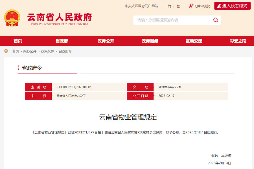Viewport: 254px width, 169px height.
Task: Click the red 文号 label block
Action: [140, 87]
